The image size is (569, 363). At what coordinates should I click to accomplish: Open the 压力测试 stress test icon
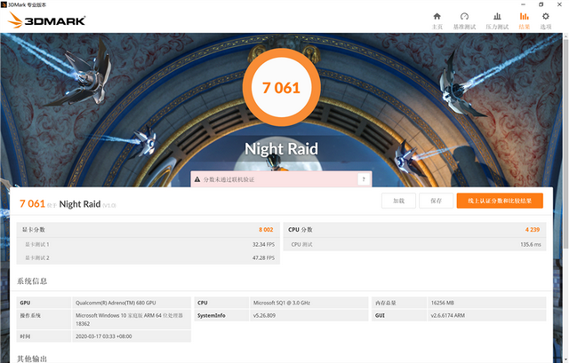[x=495, y=20]
